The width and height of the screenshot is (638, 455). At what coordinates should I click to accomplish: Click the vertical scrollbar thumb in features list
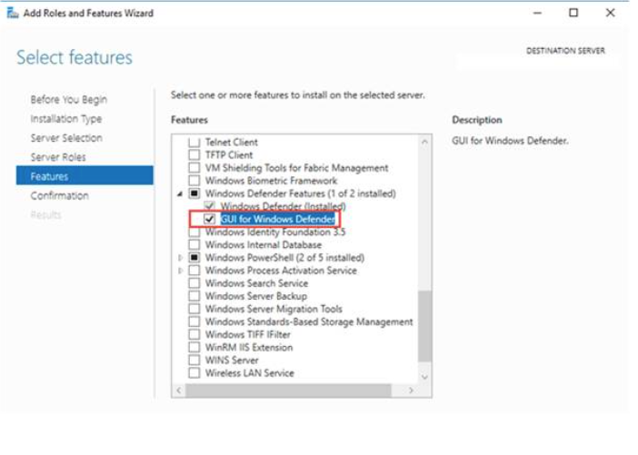pyautogui.click(x=424, y=326)
